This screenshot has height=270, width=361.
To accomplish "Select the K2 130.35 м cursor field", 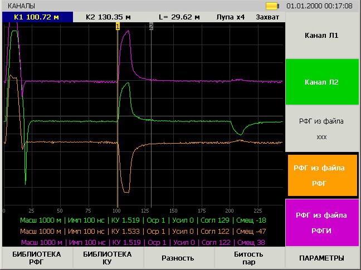I will click(108, 17).
